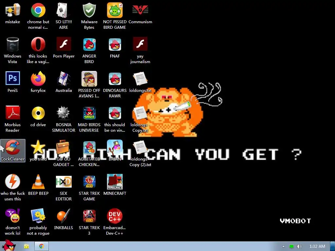
Task: Click the green tray icon
Action: (291, 246)
